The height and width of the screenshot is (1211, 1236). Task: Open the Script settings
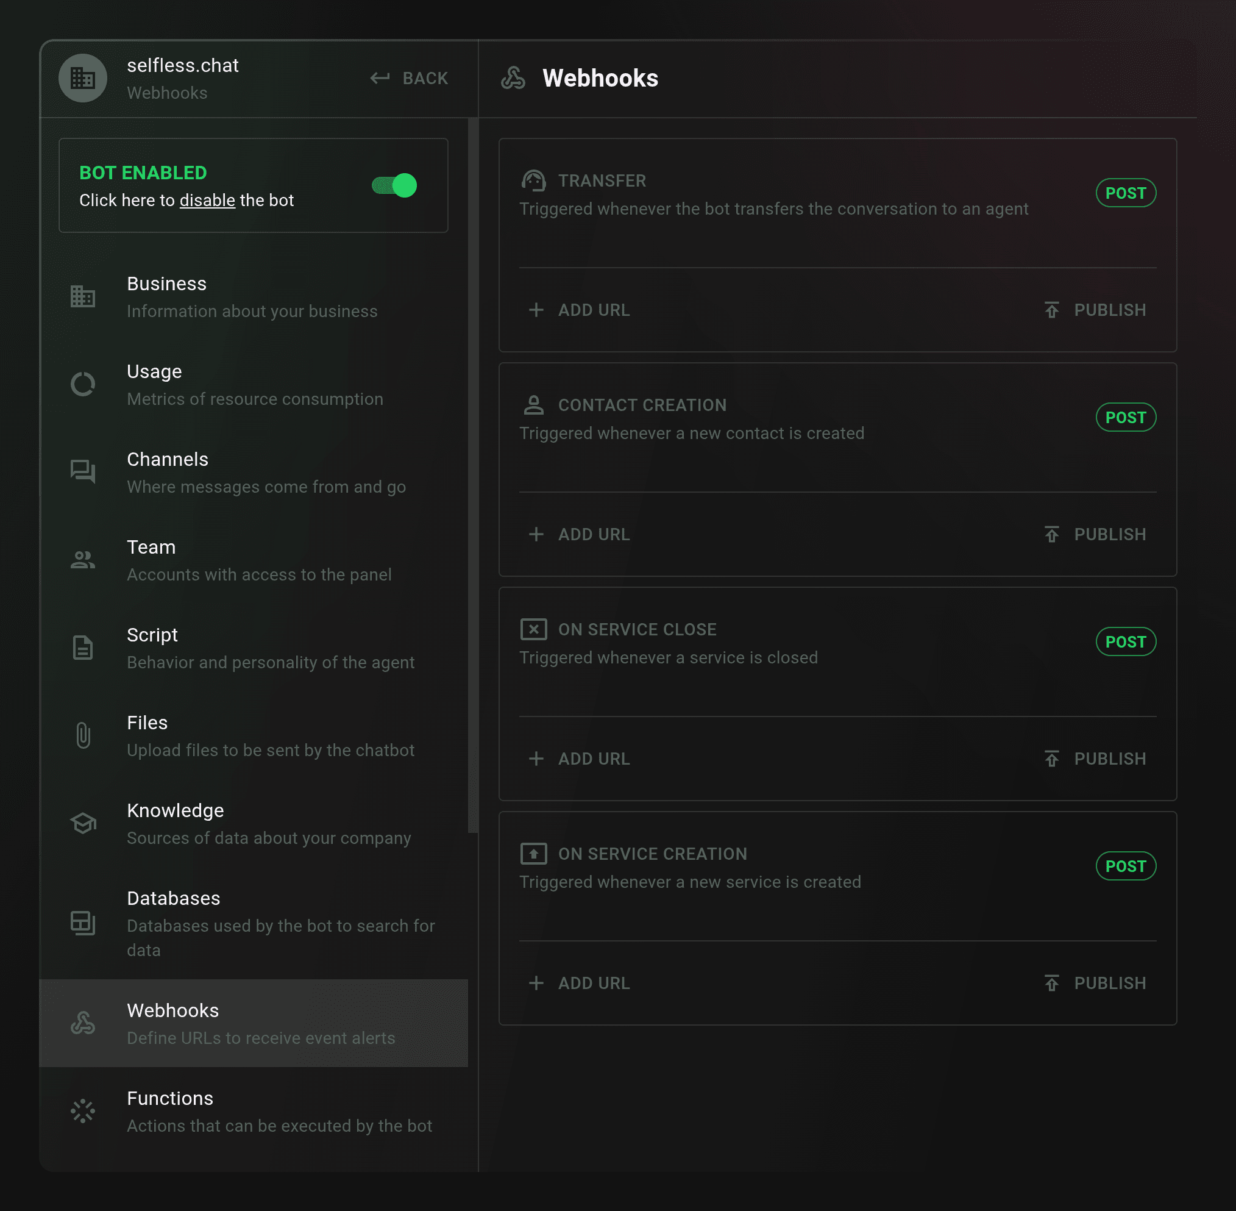pyautogui.click(x=254, y=648)
